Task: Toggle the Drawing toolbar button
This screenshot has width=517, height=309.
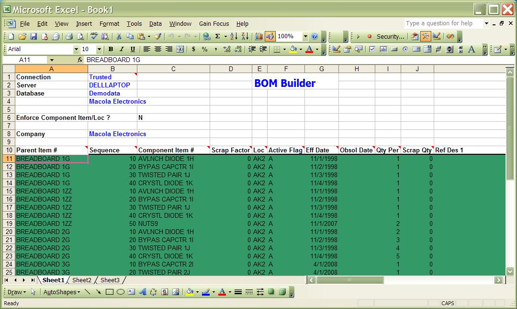Action: pos(270,36)
